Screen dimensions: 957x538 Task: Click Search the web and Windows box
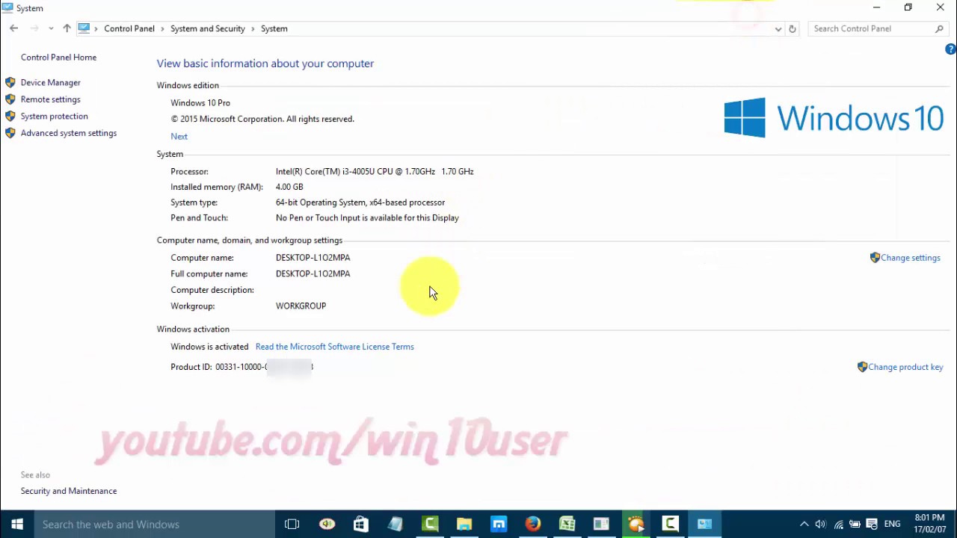(153, 524)
